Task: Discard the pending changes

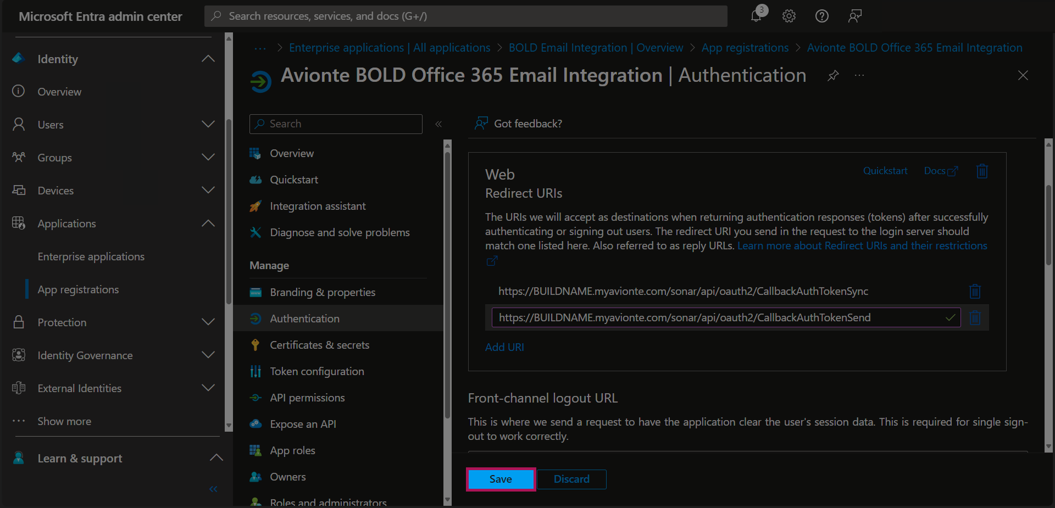Action: (571, 479)
